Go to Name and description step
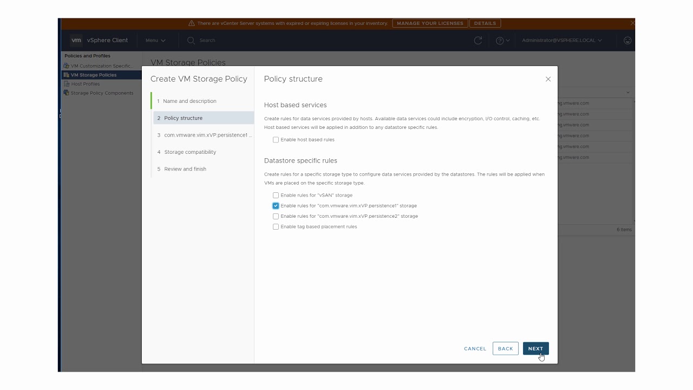Screen dimensions: 693x390 (x=189, y=101)
